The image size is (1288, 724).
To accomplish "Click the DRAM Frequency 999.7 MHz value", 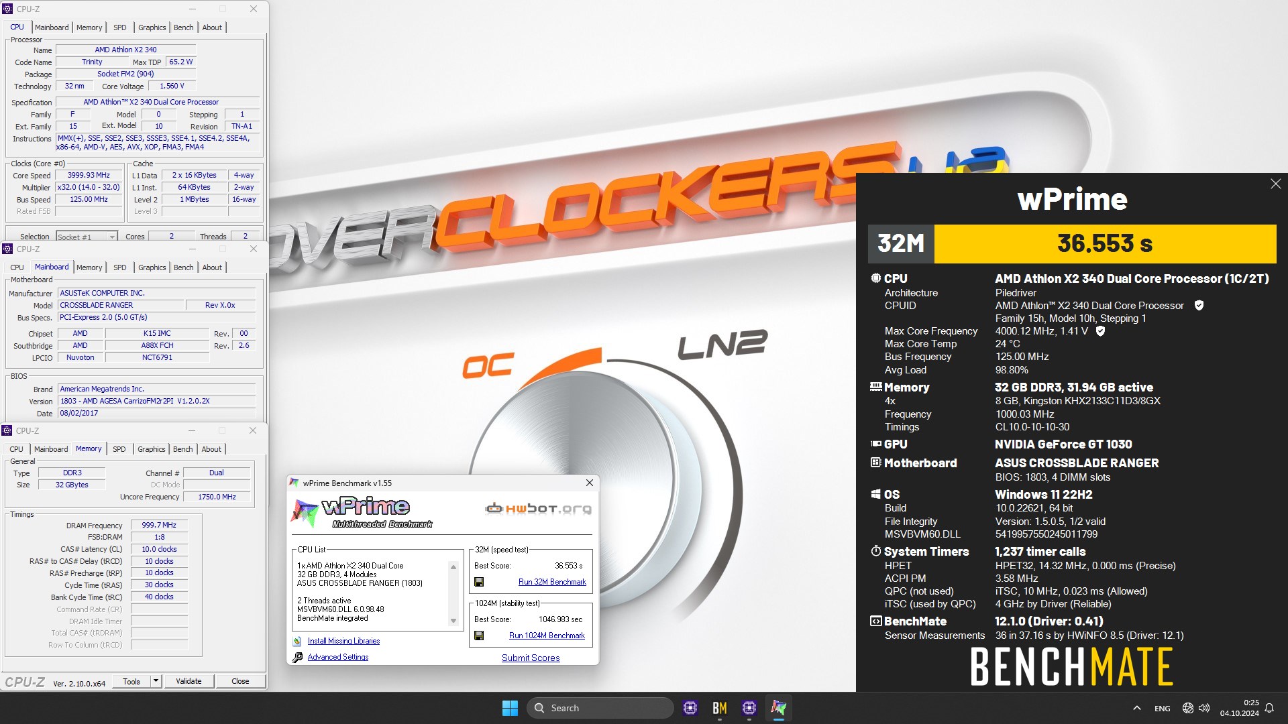I will [x=159, y=526].
